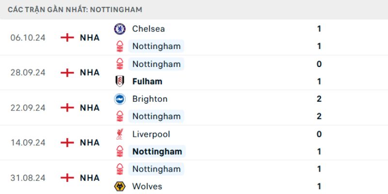Click England flag for the 06.10.24 match
Image resolution: width=388 pixels, height=194 pixels.
tap(67, 37)
